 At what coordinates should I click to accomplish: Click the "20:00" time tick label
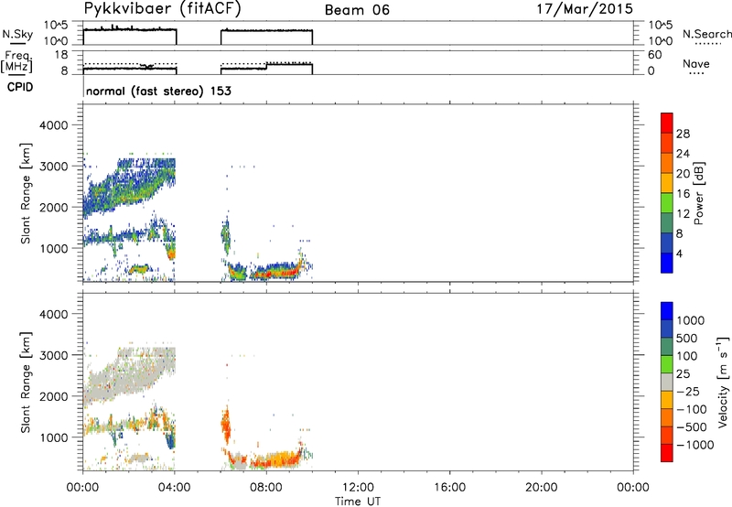click(542, 488)
